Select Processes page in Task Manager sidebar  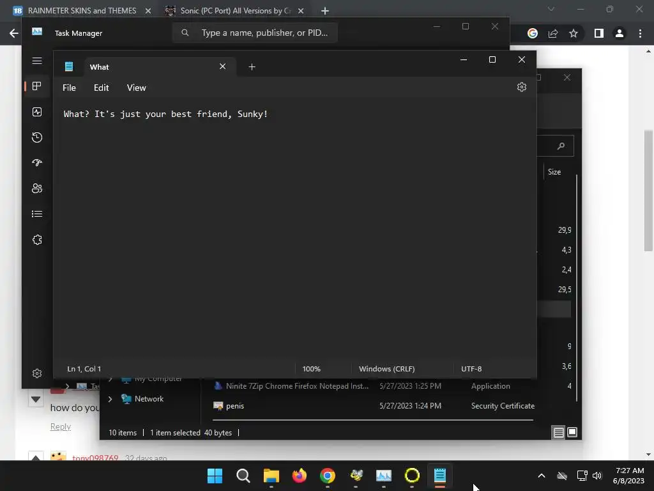[x=37, y=86]
